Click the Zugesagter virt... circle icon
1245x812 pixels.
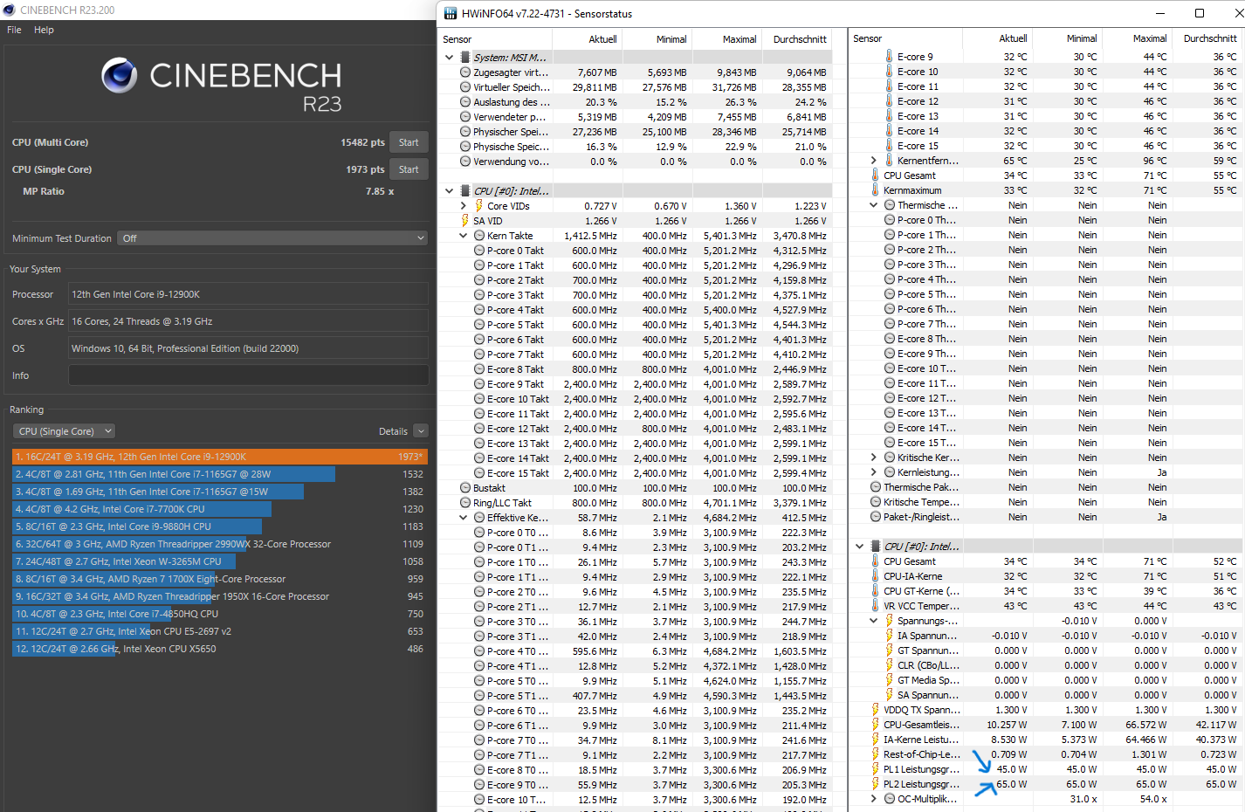coord(465,72)
